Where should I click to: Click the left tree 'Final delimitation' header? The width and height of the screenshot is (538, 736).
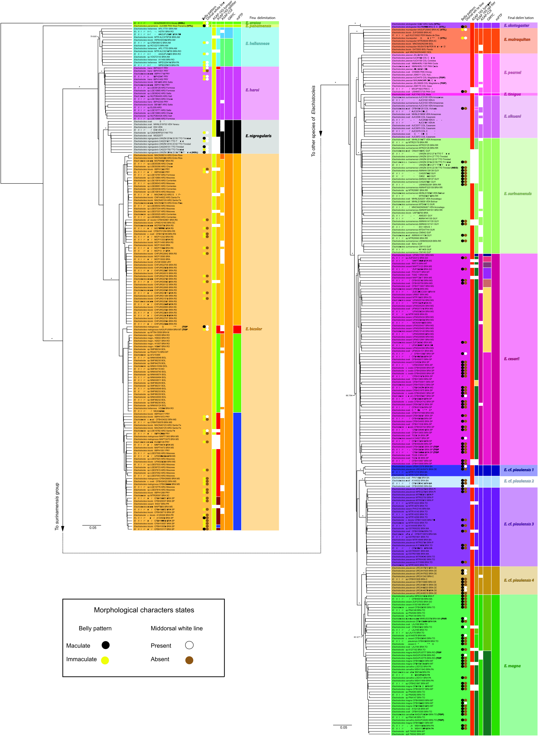[x=262, y=18]
